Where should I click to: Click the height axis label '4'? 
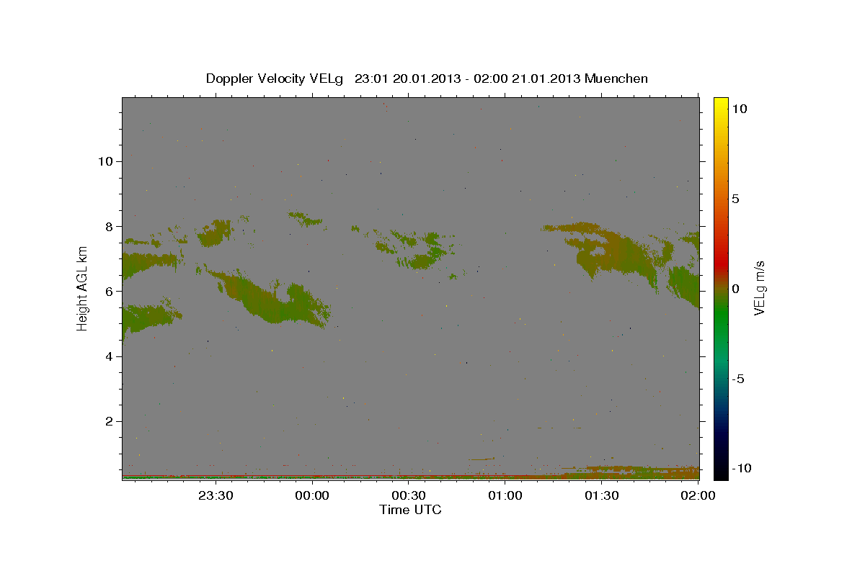[109, 356]
